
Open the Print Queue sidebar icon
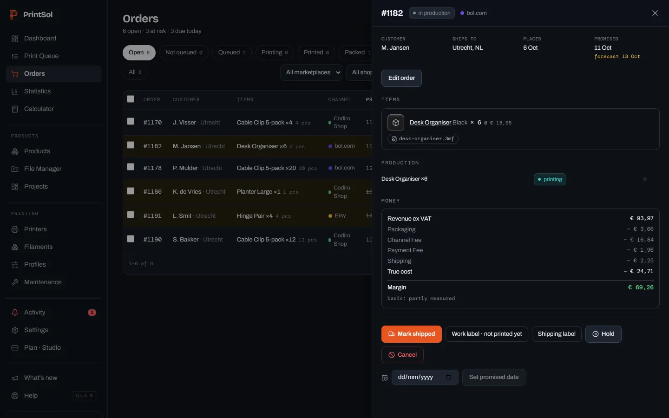tap(15, 56)
